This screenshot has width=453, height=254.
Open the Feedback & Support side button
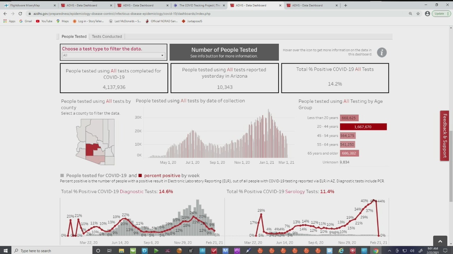point(445,136)
